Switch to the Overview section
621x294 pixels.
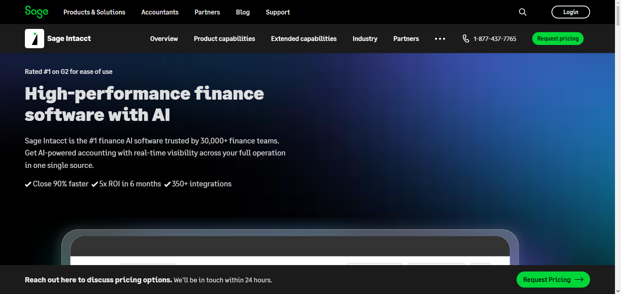(164, 39)
